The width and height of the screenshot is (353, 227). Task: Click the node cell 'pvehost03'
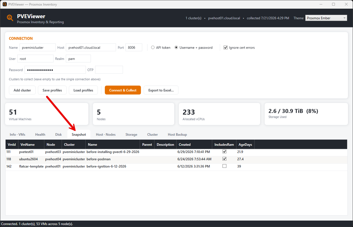pyautogui.click(x=53, y=152)
